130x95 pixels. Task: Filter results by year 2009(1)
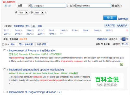[87, 30]
